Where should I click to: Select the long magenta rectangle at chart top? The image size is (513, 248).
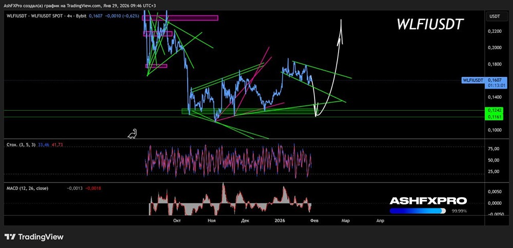tap(180, 18)
